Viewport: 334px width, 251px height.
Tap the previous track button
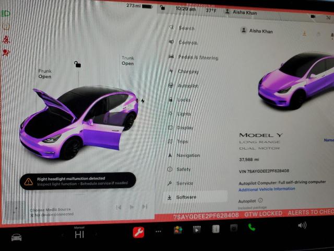118,207
